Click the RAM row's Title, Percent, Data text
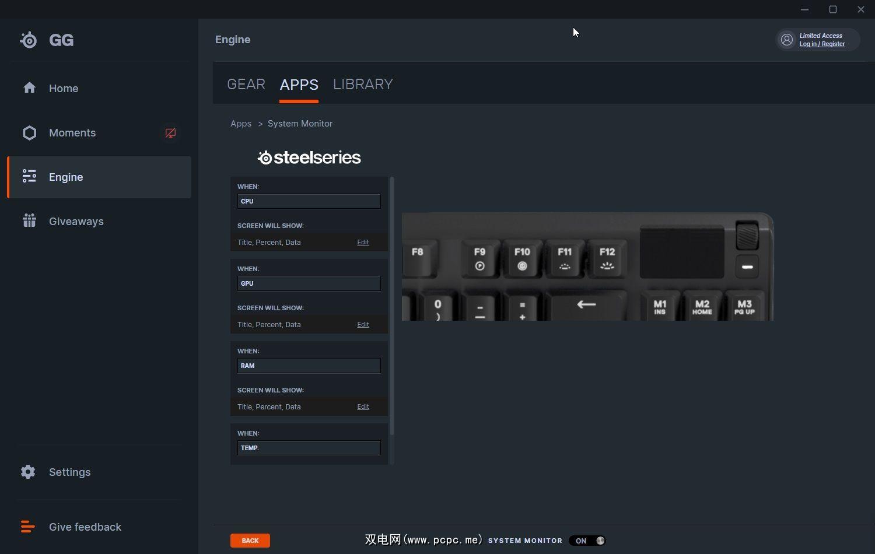 [x=269, y=407]
